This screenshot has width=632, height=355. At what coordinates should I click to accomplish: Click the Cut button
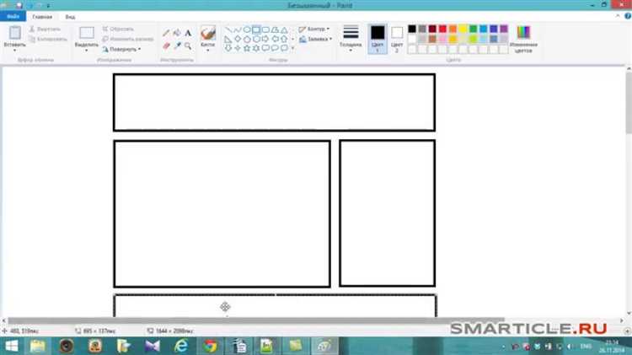click(x=45, y=29)
